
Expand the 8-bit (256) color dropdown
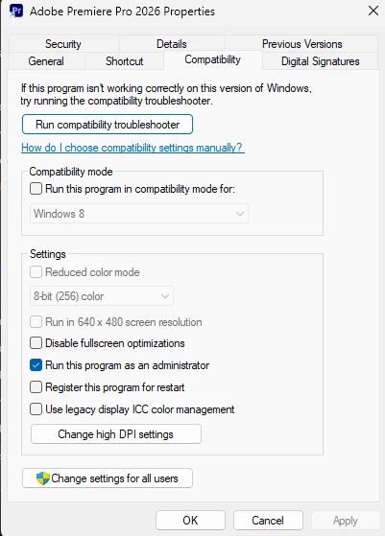[x=102, y=296]
